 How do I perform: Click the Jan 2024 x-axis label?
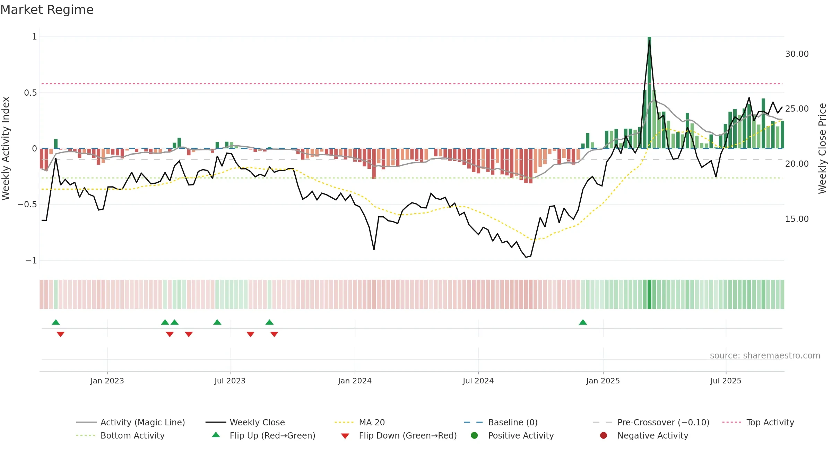(x=355, y=381)
